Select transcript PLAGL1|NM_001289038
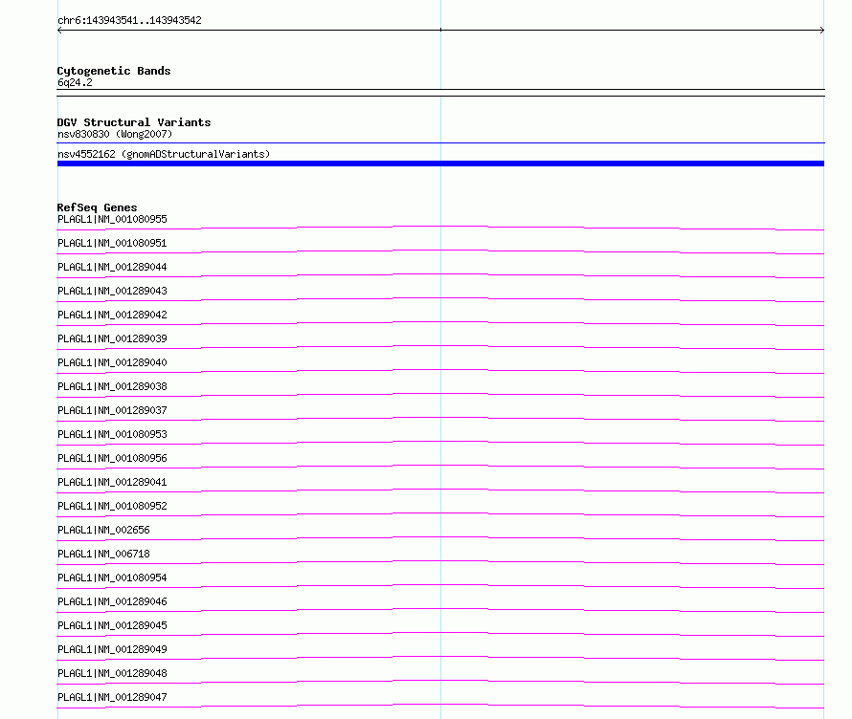The width and height of the screenshot is (852, 719). 112,386
